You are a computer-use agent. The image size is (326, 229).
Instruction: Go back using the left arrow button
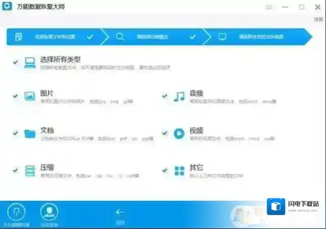[x=120, y=212]
